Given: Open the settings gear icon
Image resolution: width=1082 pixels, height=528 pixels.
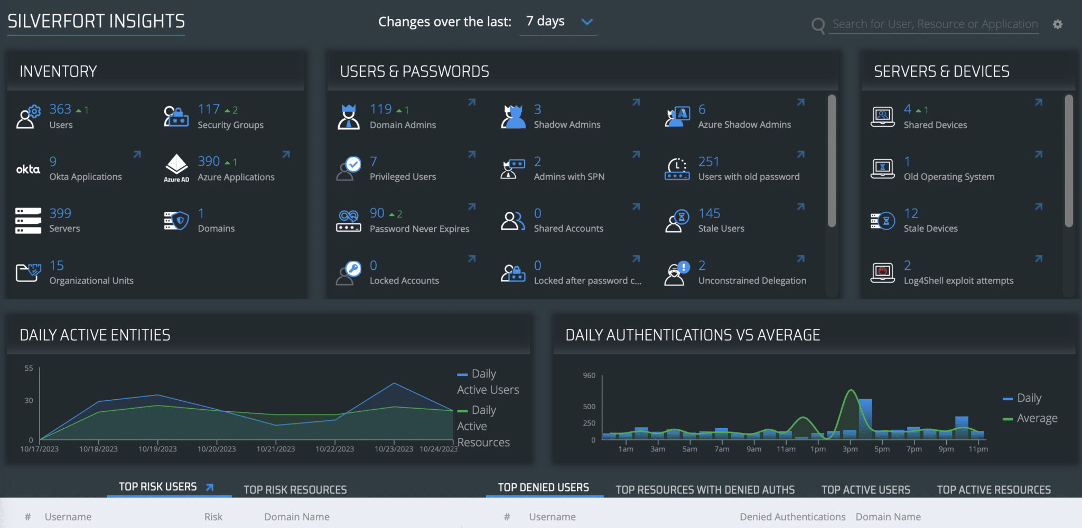Looking at the screenshot, I should point(1057,24).
